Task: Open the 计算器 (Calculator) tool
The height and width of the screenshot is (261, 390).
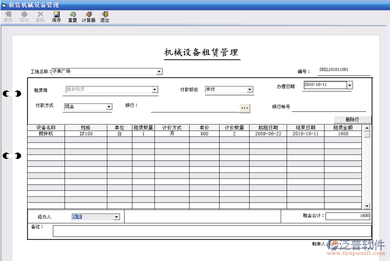Action: coord(89,17)
